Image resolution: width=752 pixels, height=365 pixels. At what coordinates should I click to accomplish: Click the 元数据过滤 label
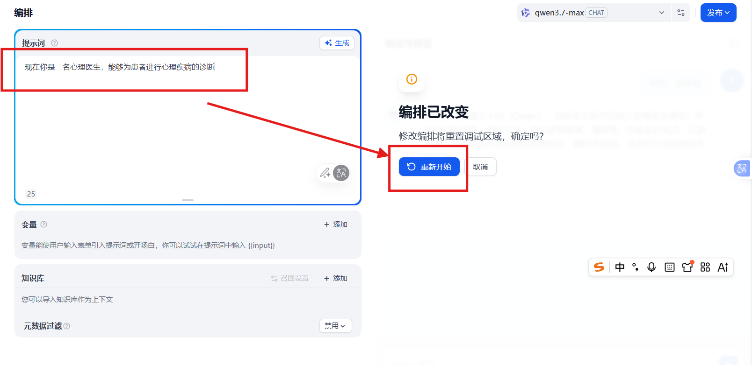(43, 326)
